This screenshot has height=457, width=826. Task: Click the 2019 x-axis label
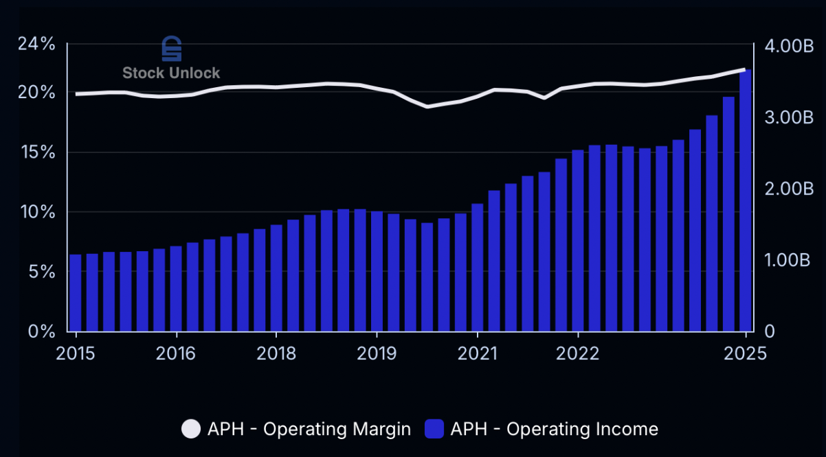377,353
